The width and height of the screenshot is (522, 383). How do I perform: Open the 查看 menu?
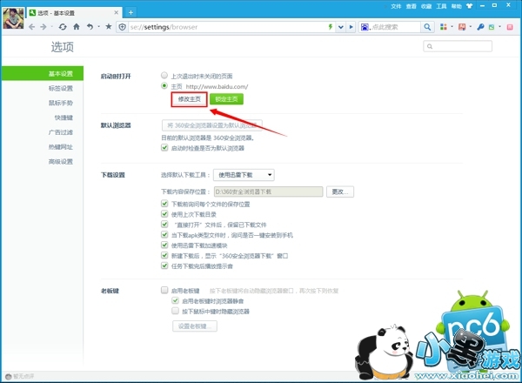(x=412, y=6)
